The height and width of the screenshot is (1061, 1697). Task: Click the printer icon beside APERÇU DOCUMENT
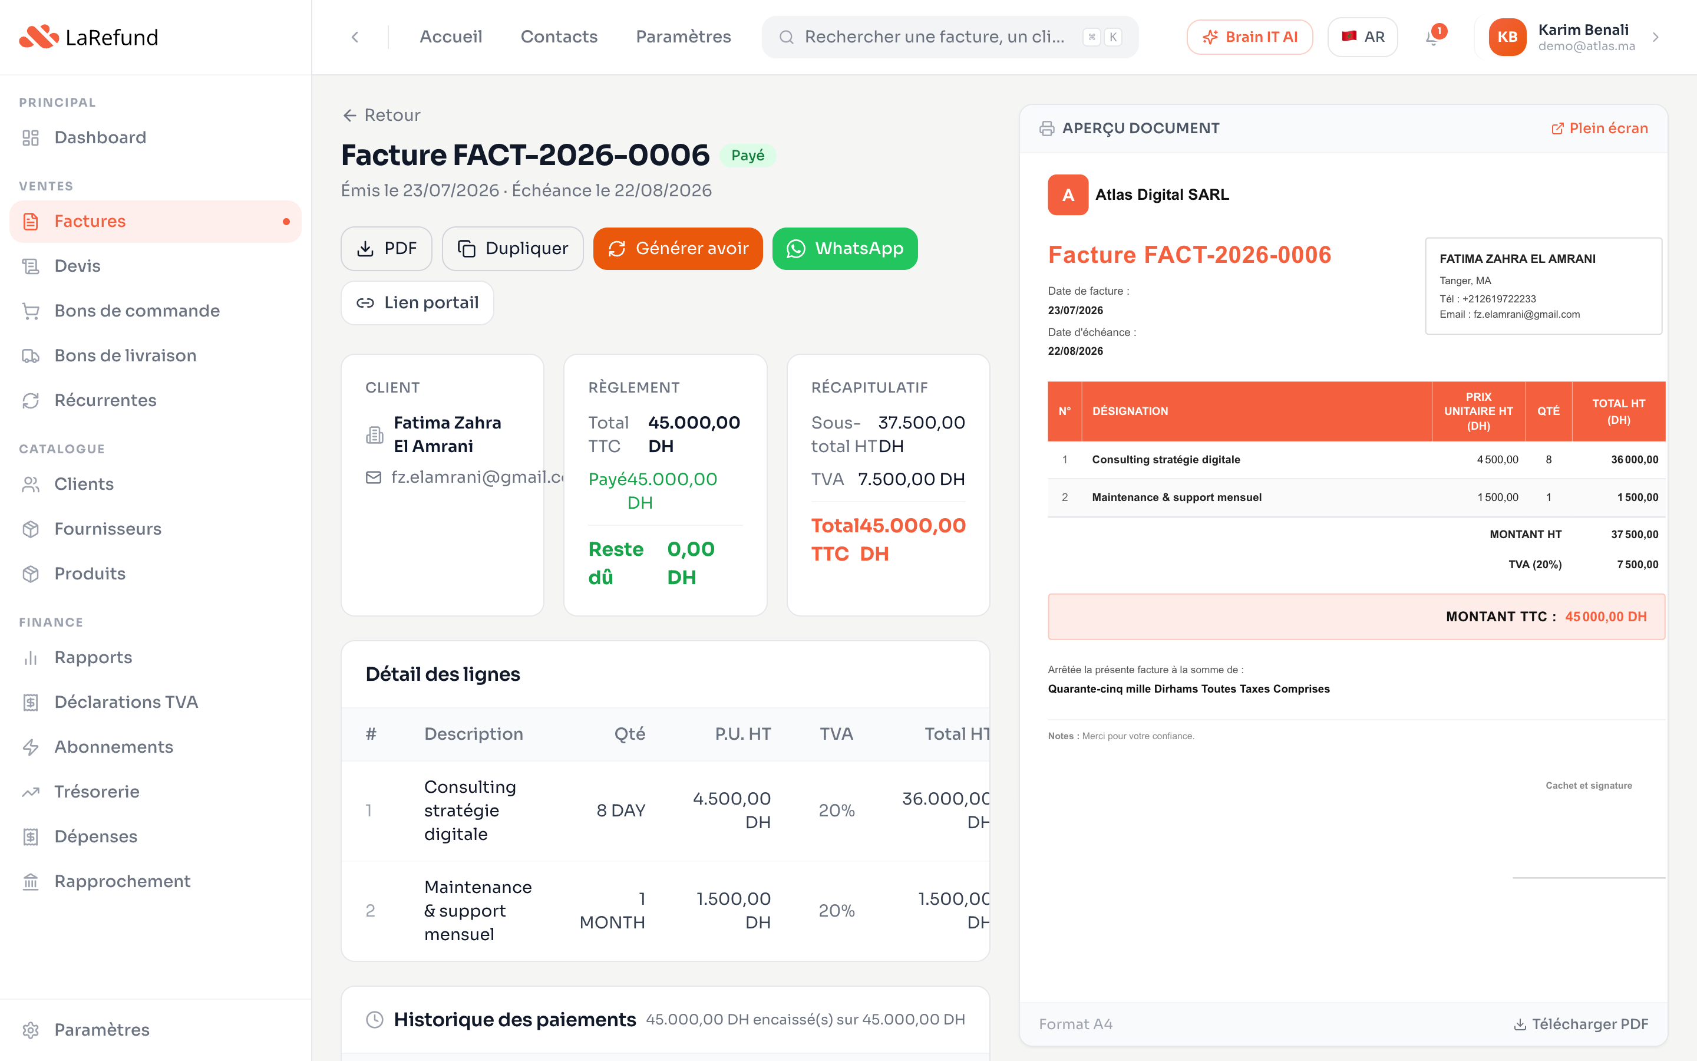[1047, 128]
